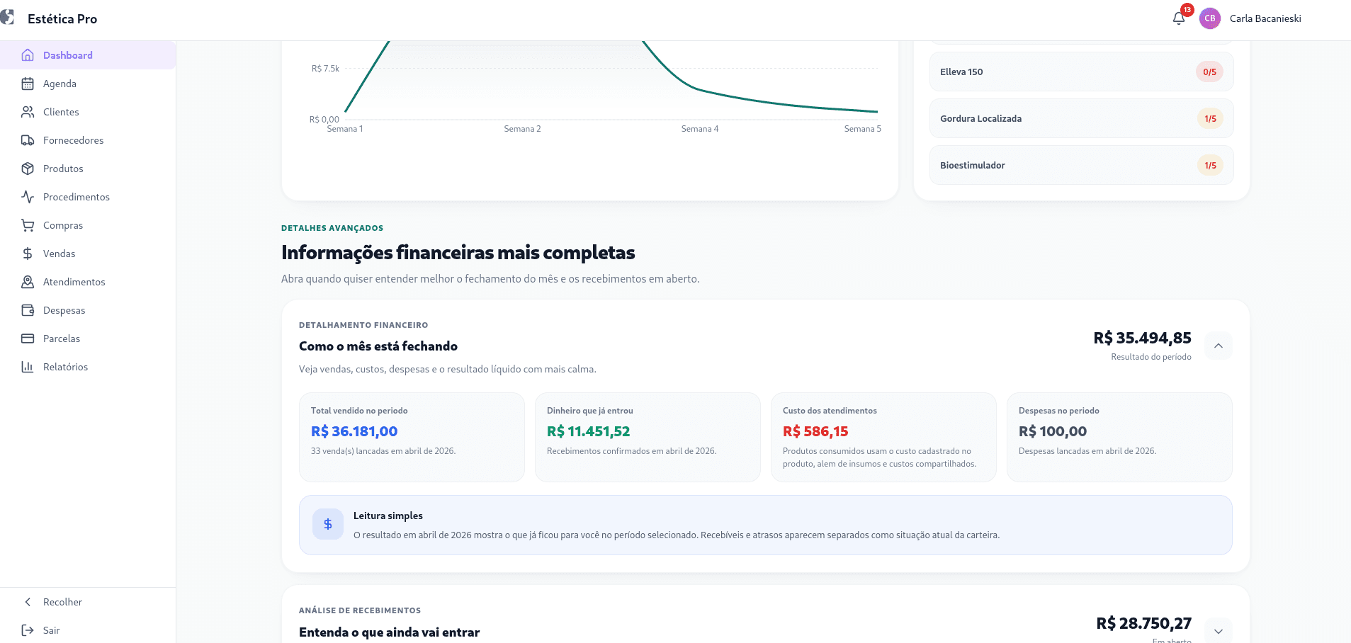Click the R$ 586,15 cost value
Image resolution: width=1351 pixels, height=643 pixels.
tap(815, 431)
